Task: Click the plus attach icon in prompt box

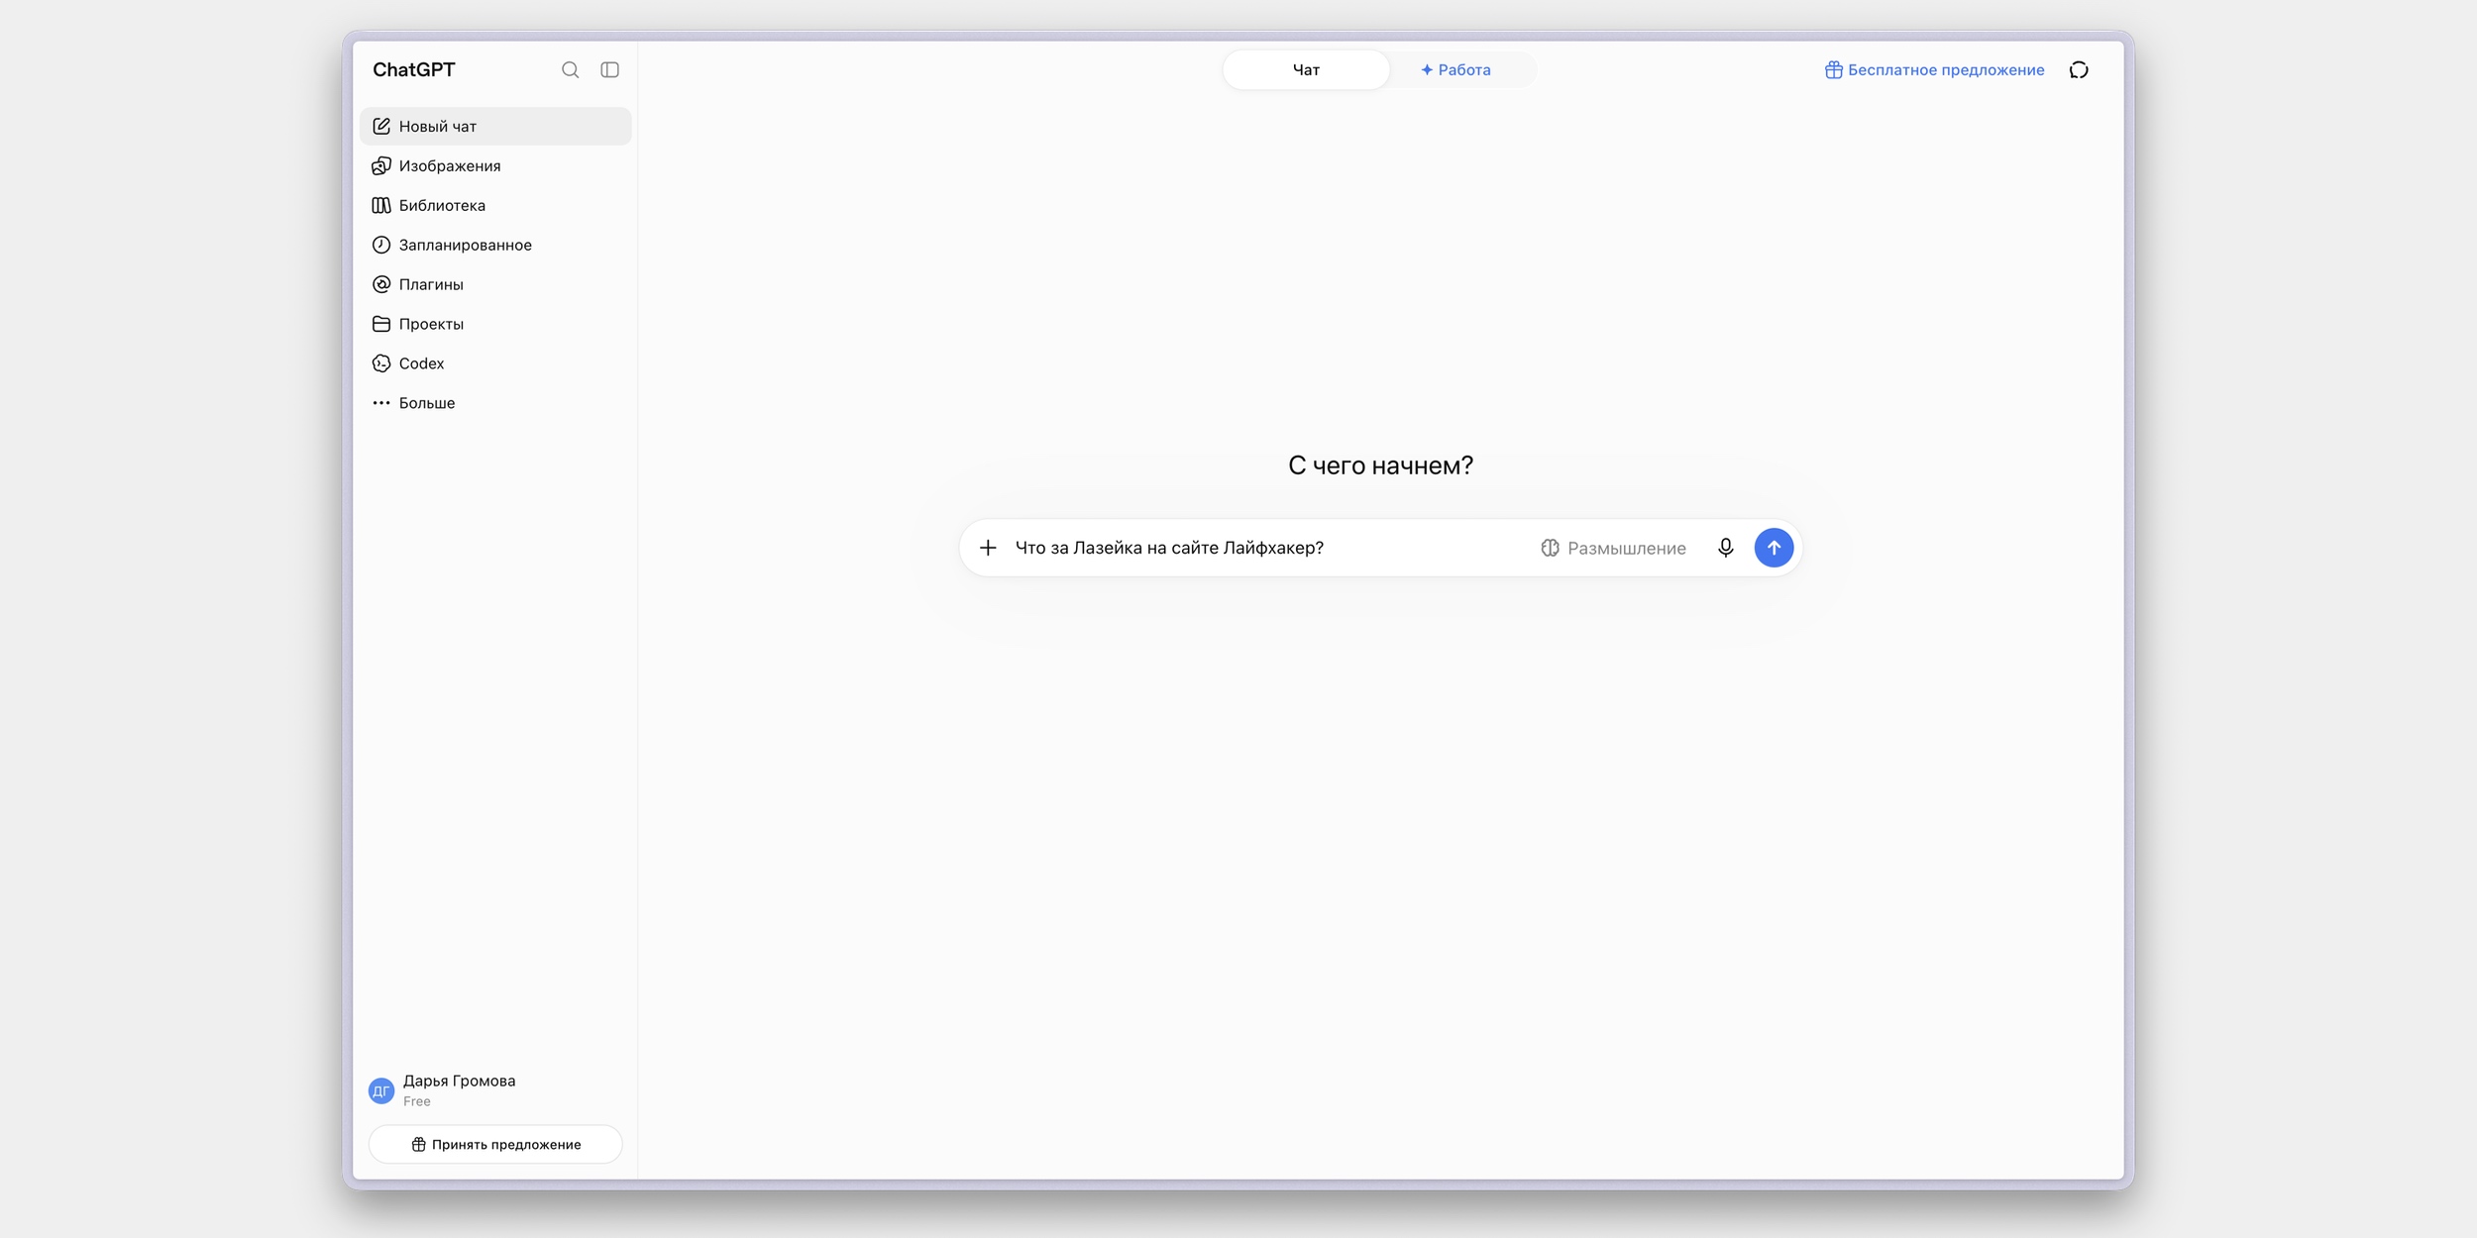Action: click(x=988, y=548)
